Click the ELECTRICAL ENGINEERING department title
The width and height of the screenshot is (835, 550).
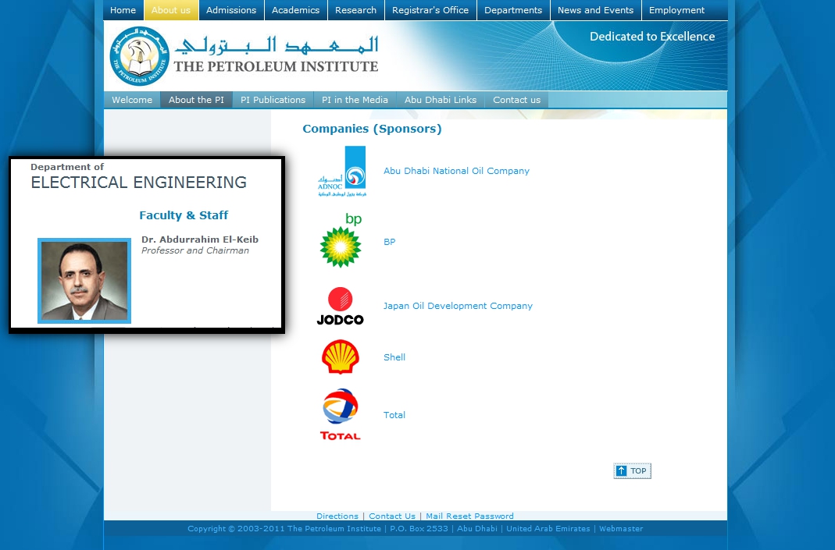[138, 183]
